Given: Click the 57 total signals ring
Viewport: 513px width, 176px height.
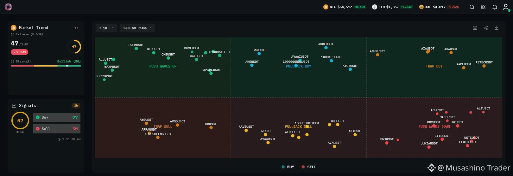Looking at the screenshot, I should tap(20, 120).
